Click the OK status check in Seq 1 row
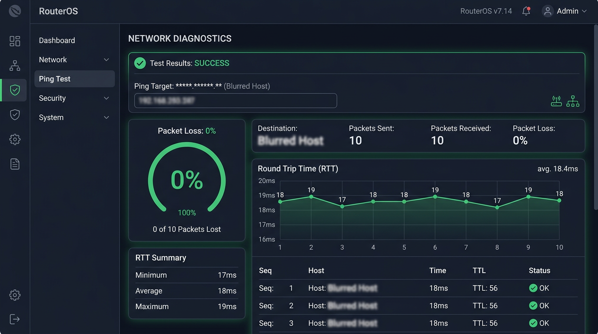Viewport: 598px width, 334px height. [x=533, y=288]
